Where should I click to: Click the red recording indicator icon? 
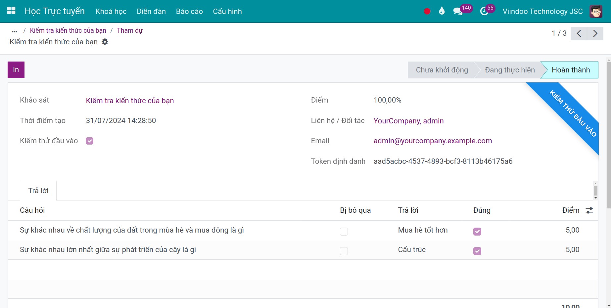tap(427, 11)
